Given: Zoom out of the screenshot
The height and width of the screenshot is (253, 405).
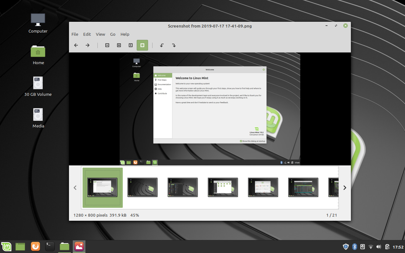Looking at the screenshot, I should coord(107,45).
